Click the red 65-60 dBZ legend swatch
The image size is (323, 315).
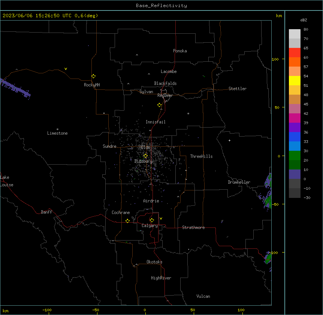click(295, 52)
